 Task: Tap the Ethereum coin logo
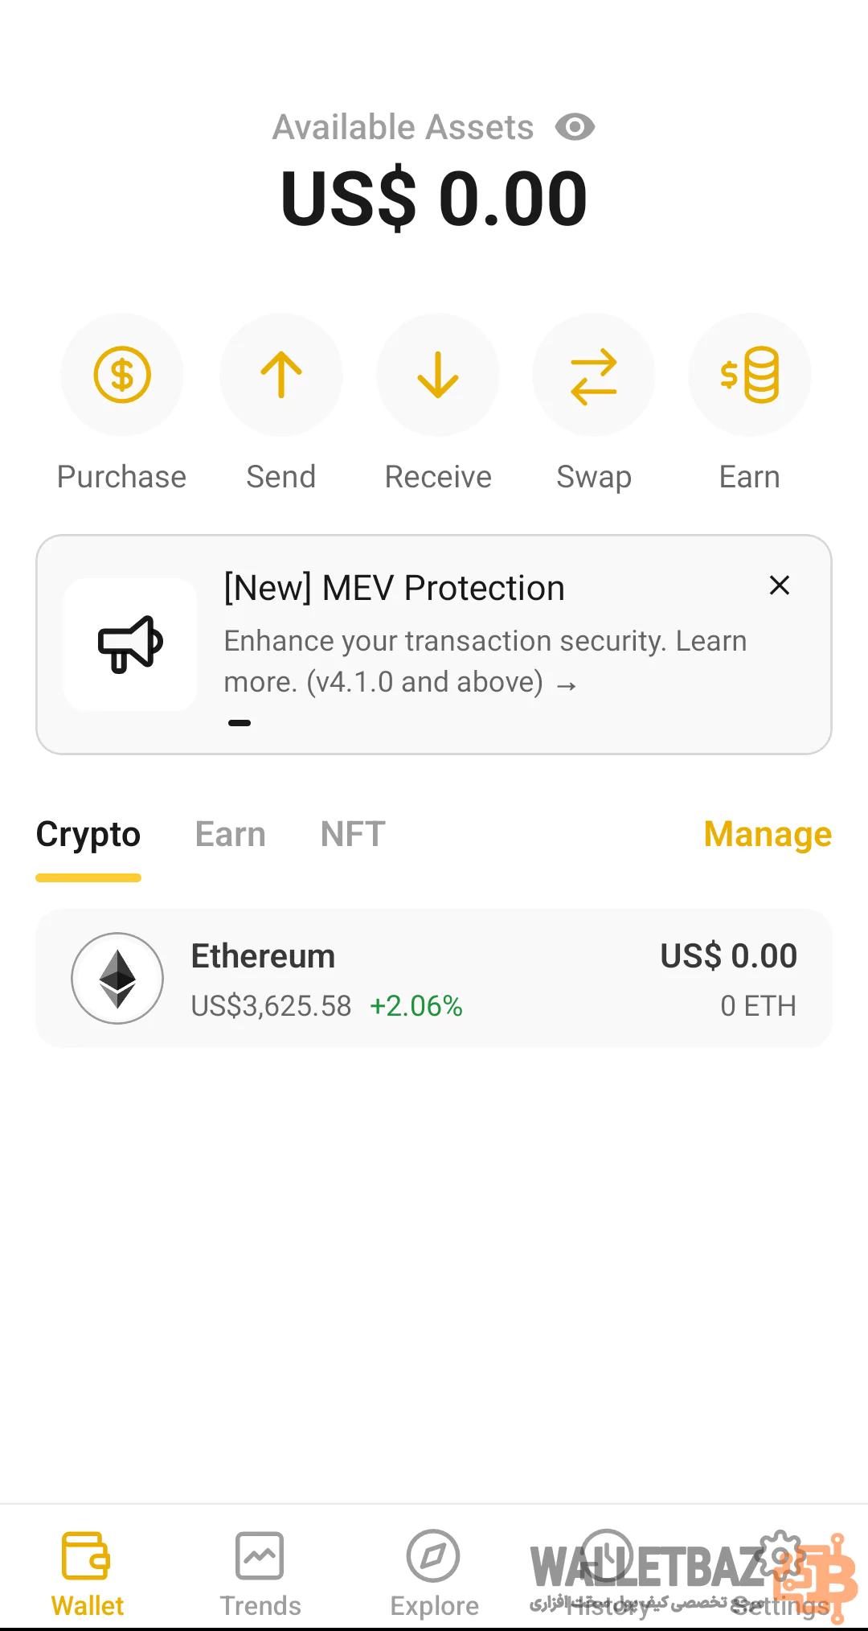coord(117,978)
